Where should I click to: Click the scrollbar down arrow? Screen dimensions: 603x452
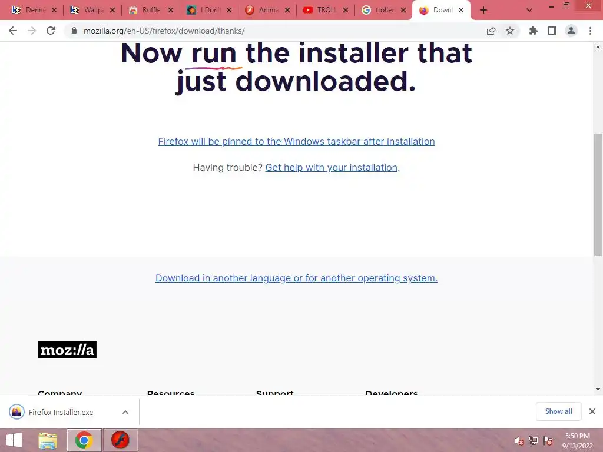tap(598, 390)
